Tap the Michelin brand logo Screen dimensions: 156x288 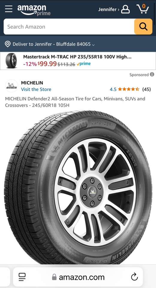[12, 86]
